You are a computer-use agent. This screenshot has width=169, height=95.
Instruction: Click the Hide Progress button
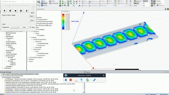163,94
